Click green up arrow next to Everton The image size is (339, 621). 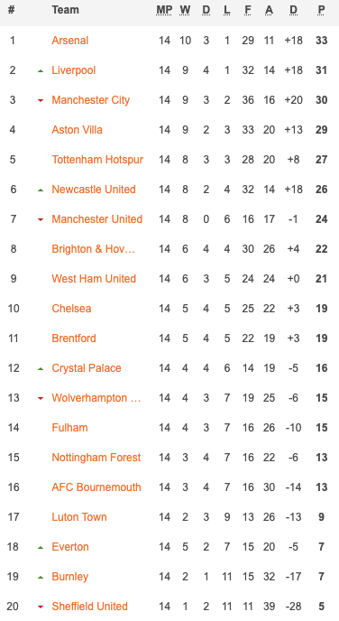click(x=41, y=548)
